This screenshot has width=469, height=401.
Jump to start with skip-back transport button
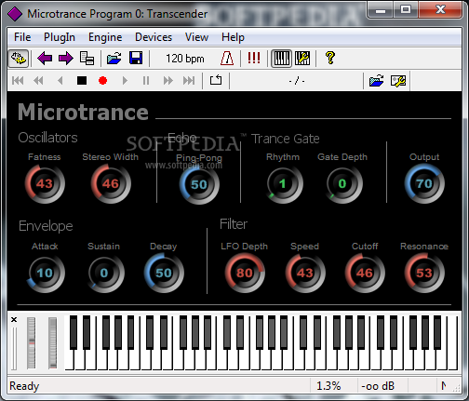coord(18,81)
